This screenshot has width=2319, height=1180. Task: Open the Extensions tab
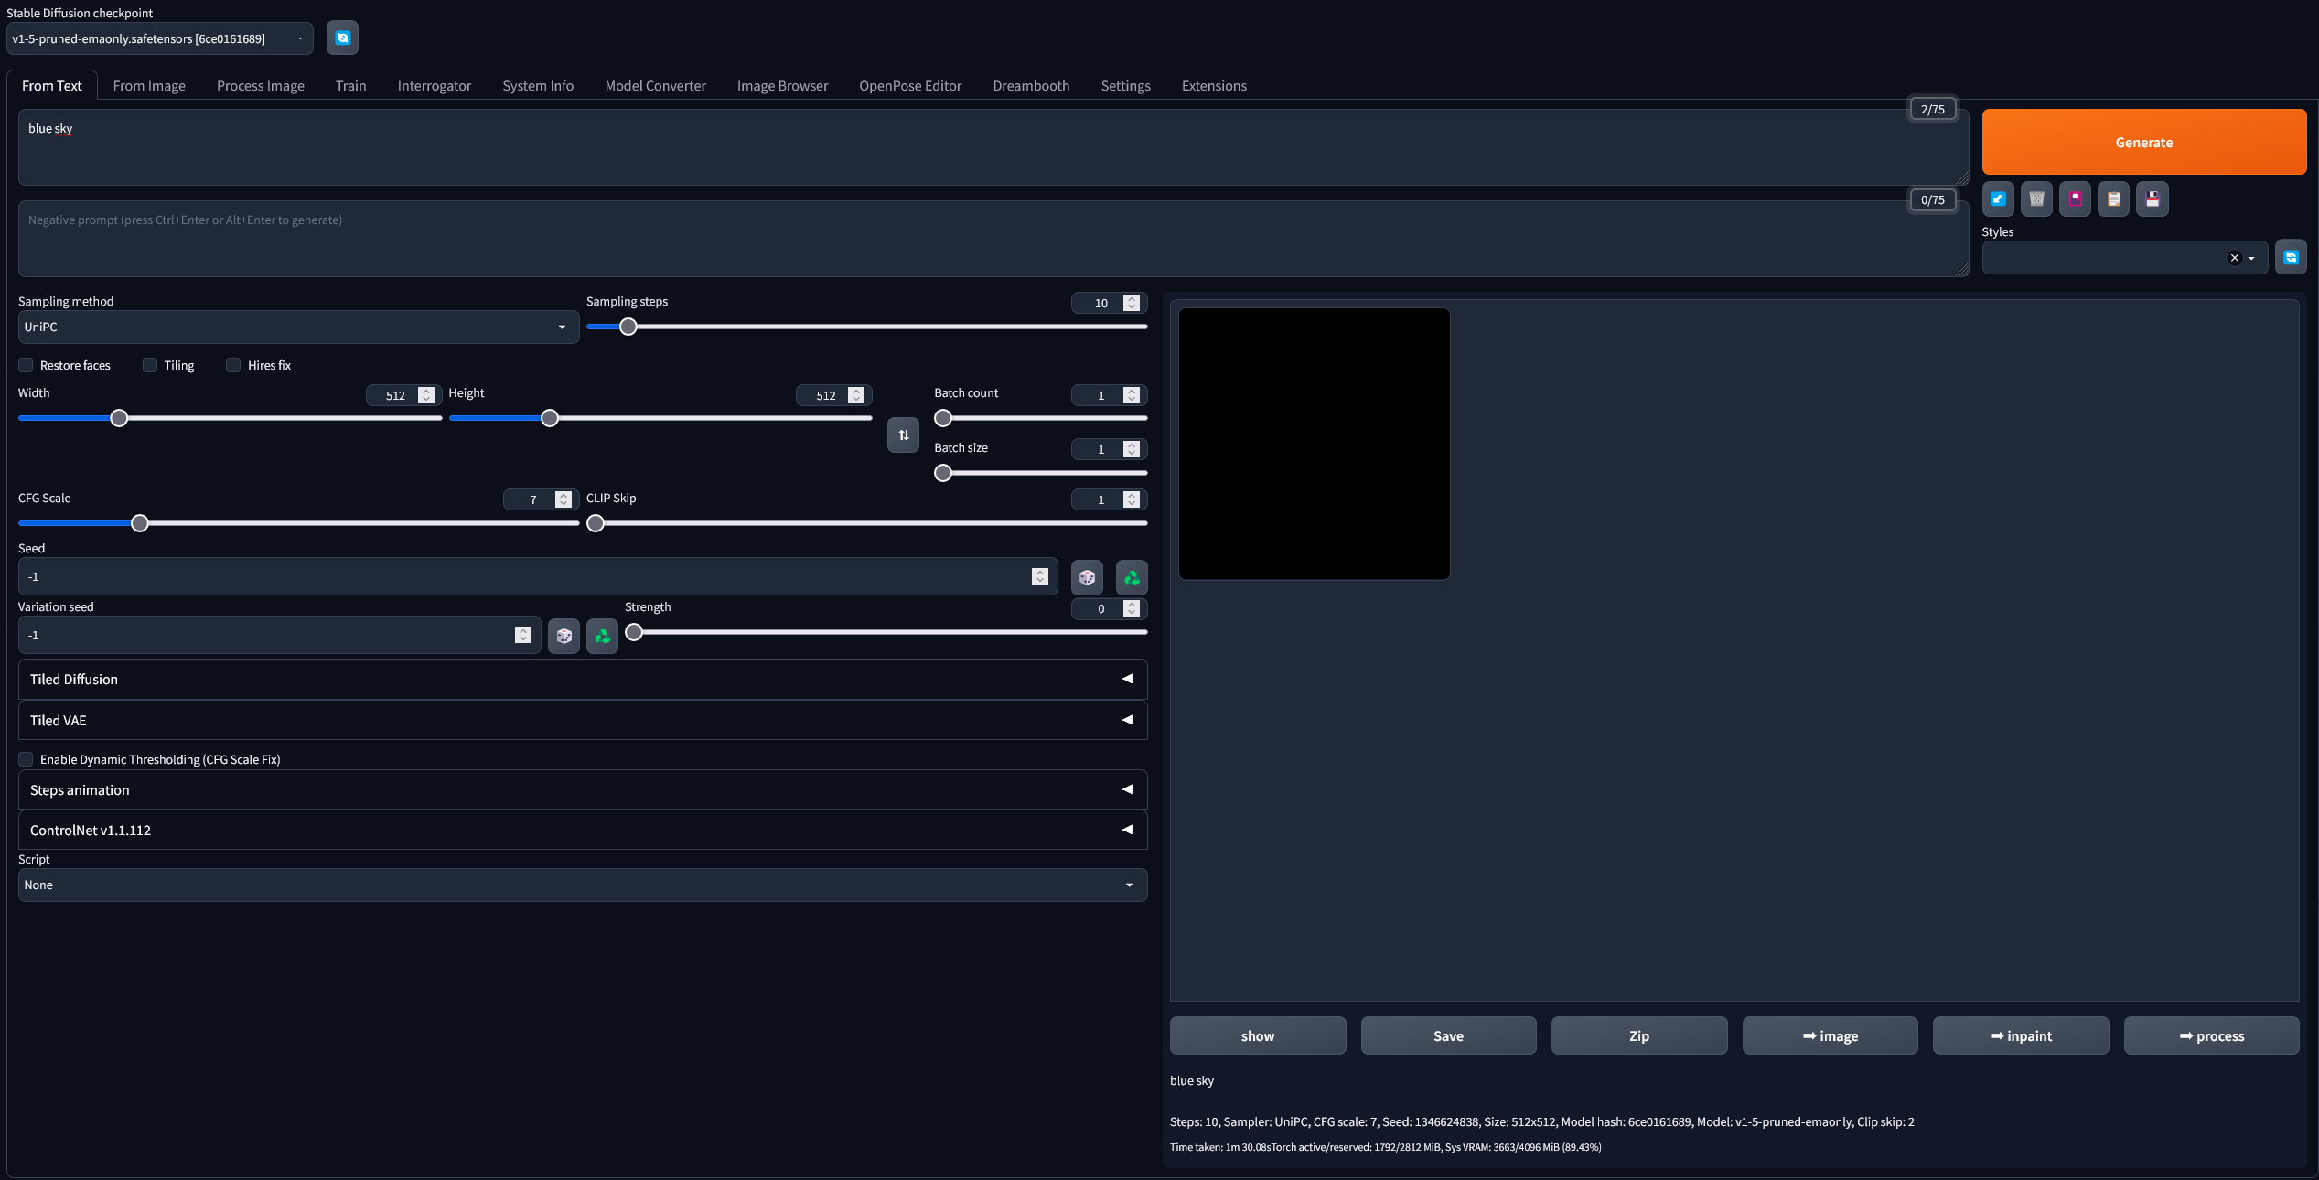pyautogui.click(x=1214, y=86)
